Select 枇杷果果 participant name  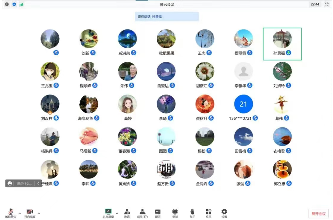167,53
